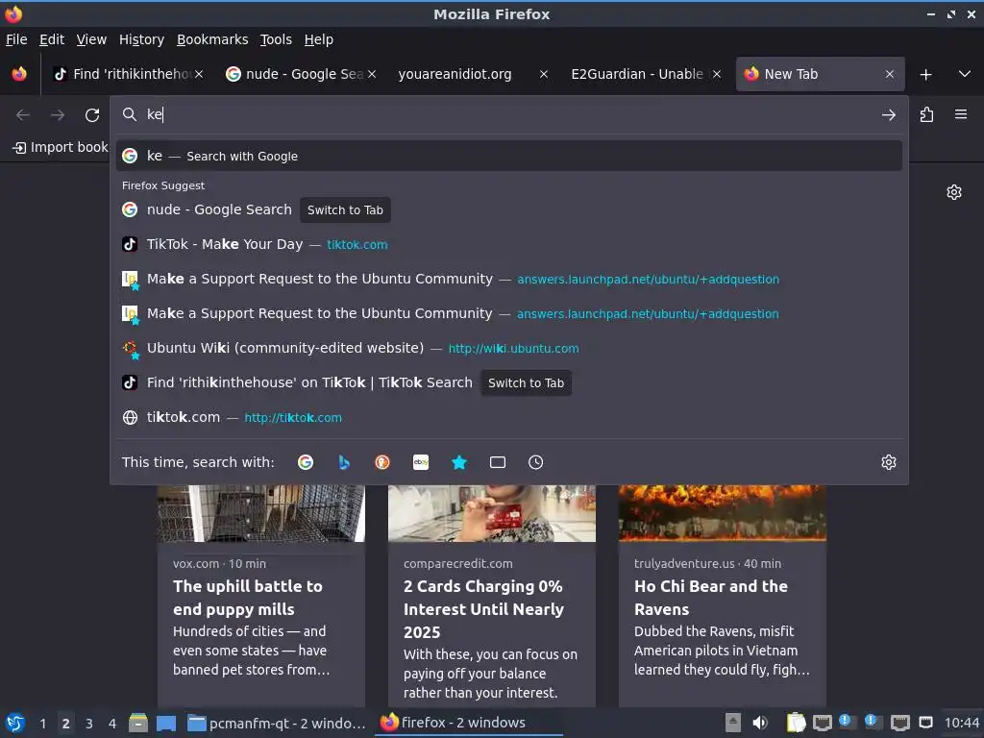The width and height of the screenshot is (984, 738).
Task: Click the go arrow in the address bar
Action: click(x=888, y=115)
